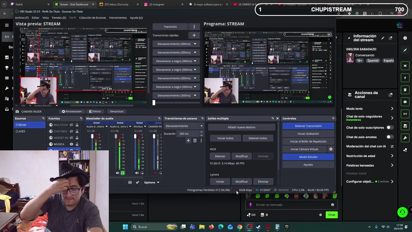Screen dimensions: 412x232
Task: Open the Archivo (F) menu
Action: tap(22, 18)
